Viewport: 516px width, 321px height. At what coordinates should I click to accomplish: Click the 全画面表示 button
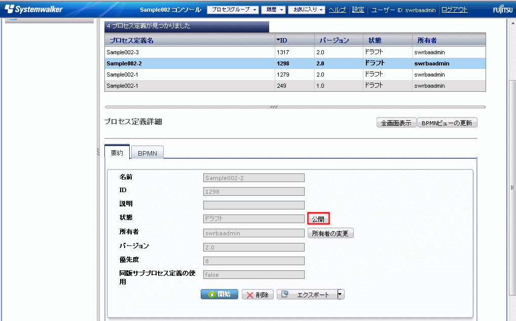click(396, 123)
